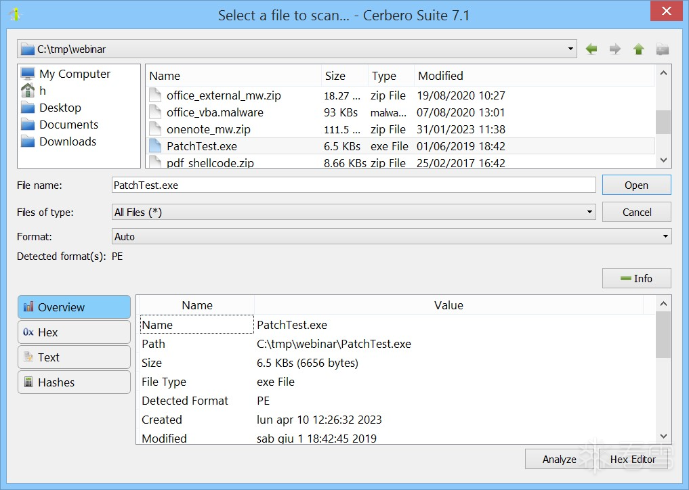Image resolution: width=689 pixels, height=490 pixels.
Task: Click the Open button
Action: [636, 185]
